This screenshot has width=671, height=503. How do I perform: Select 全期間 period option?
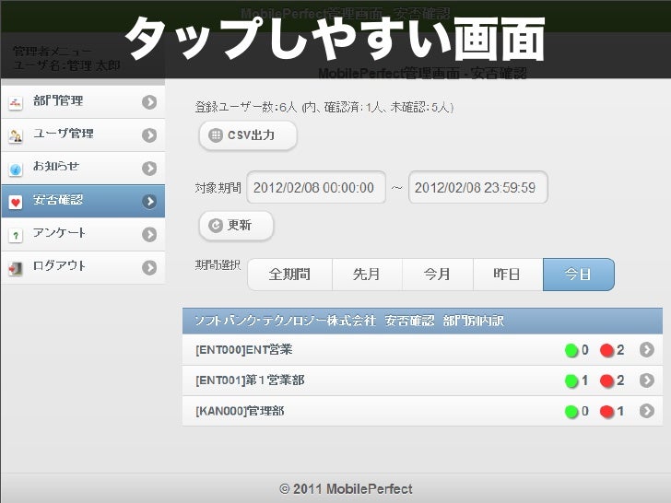click(x=289, y=275)
